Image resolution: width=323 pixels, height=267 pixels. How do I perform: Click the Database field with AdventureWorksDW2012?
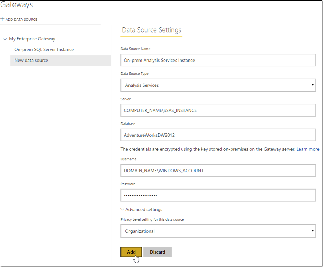coord(218,135)
